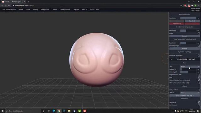The height and width of the screenshot is (113, 201).
Task: Open the Files (import/export) menu
Action: click(x=9, y=10)
